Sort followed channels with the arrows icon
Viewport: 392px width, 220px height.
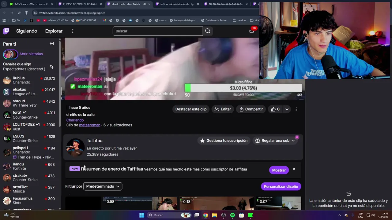(x=51, y=67)
